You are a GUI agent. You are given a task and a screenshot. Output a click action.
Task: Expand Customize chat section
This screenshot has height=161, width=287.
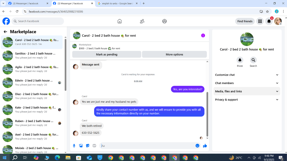click(x=247, y=75)
